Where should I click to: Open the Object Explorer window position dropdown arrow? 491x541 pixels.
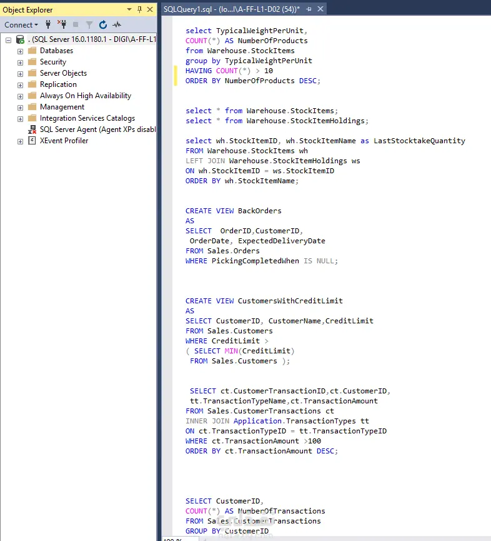coord(129,9)
